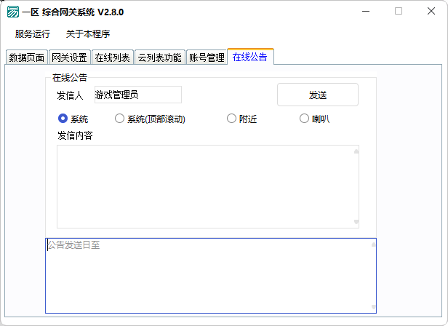Select the 账号管理 tab
Image resolution: width=448 pixels, height=326 pixels.
tap(207, 58)
